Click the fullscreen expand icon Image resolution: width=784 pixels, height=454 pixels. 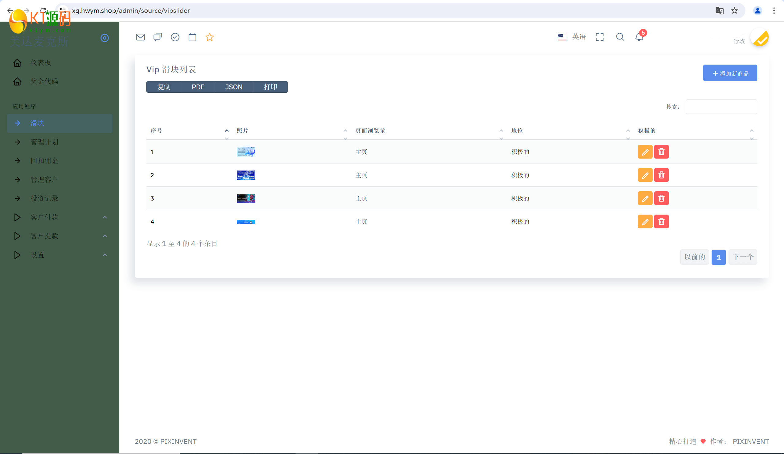[x=600, y=37]
